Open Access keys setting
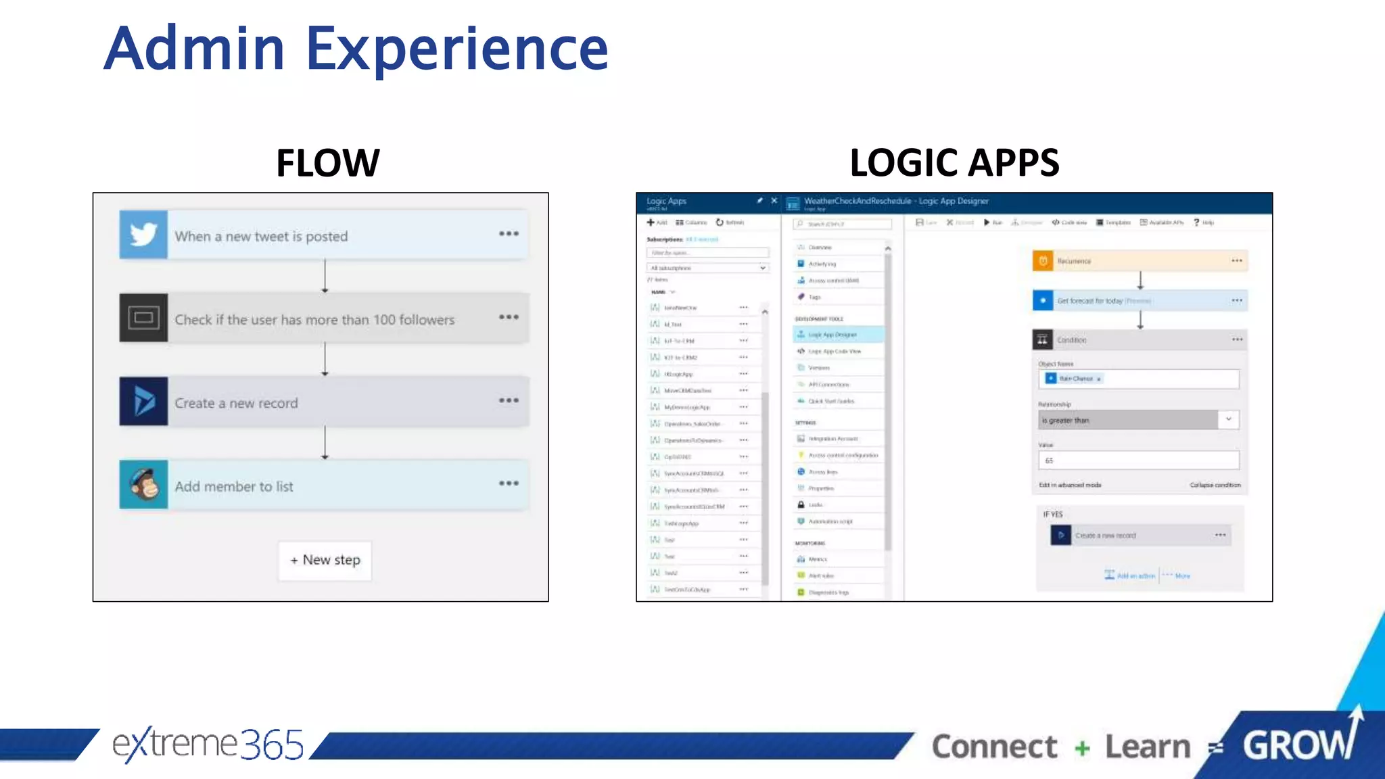 click(x=839, y=472)
